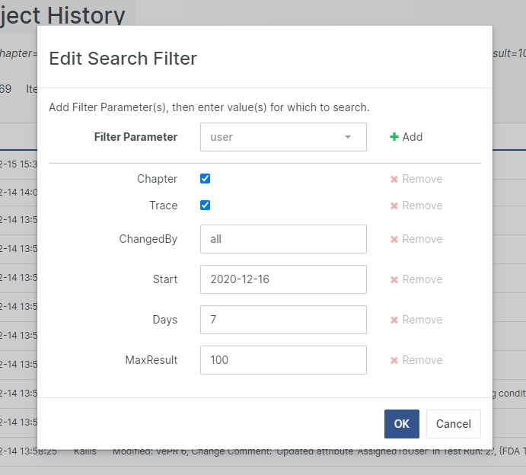Click into the MaxResult field
526x475 pixels.
click(x=283, y=360)
